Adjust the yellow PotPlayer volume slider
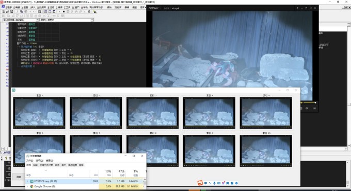 (x=309, y=102)
